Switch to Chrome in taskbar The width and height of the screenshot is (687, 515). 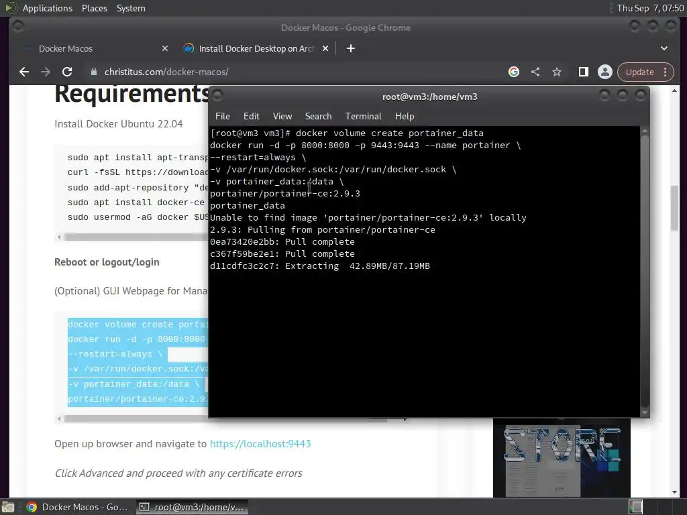coord(77,507)
